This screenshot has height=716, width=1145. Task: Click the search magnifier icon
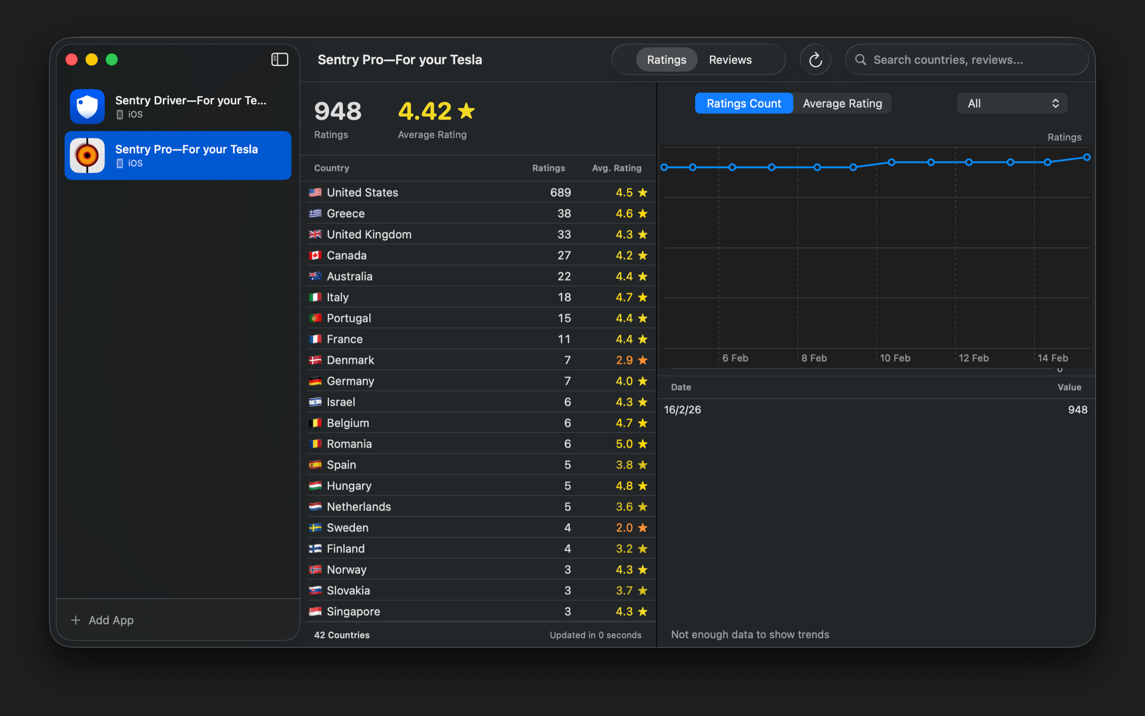coord(861,59)
